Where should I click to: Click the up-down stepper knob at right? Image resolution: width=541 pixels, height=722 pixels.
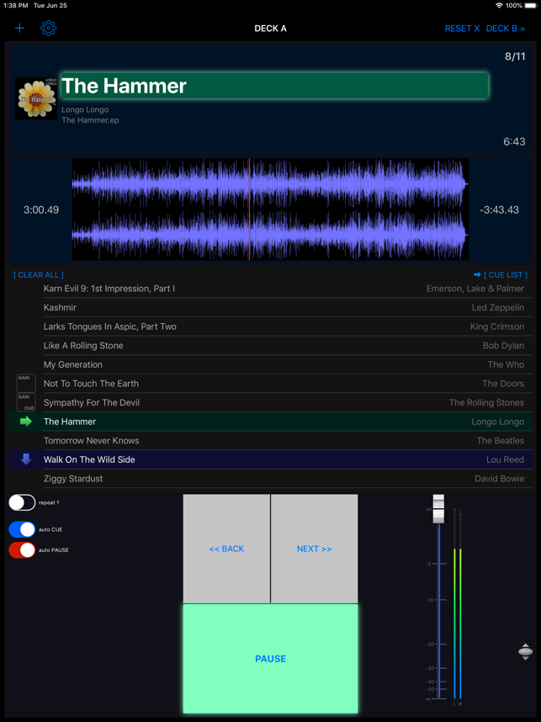click(525, 652)
